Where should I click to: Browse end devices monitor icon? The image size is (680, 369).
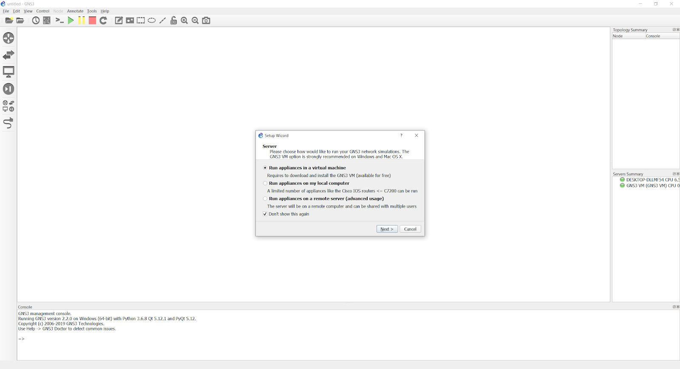tap(8, 72)
